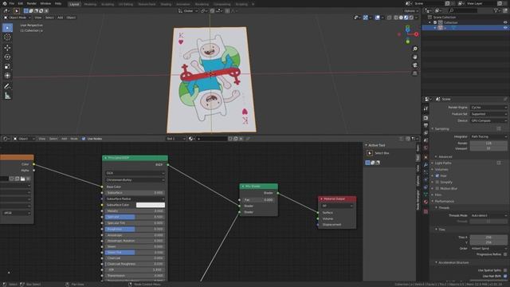510x287 pixels.
Task: Toggle the Progressive Refine checkbox
Action: pyautogui.click(x=504, y=254)
